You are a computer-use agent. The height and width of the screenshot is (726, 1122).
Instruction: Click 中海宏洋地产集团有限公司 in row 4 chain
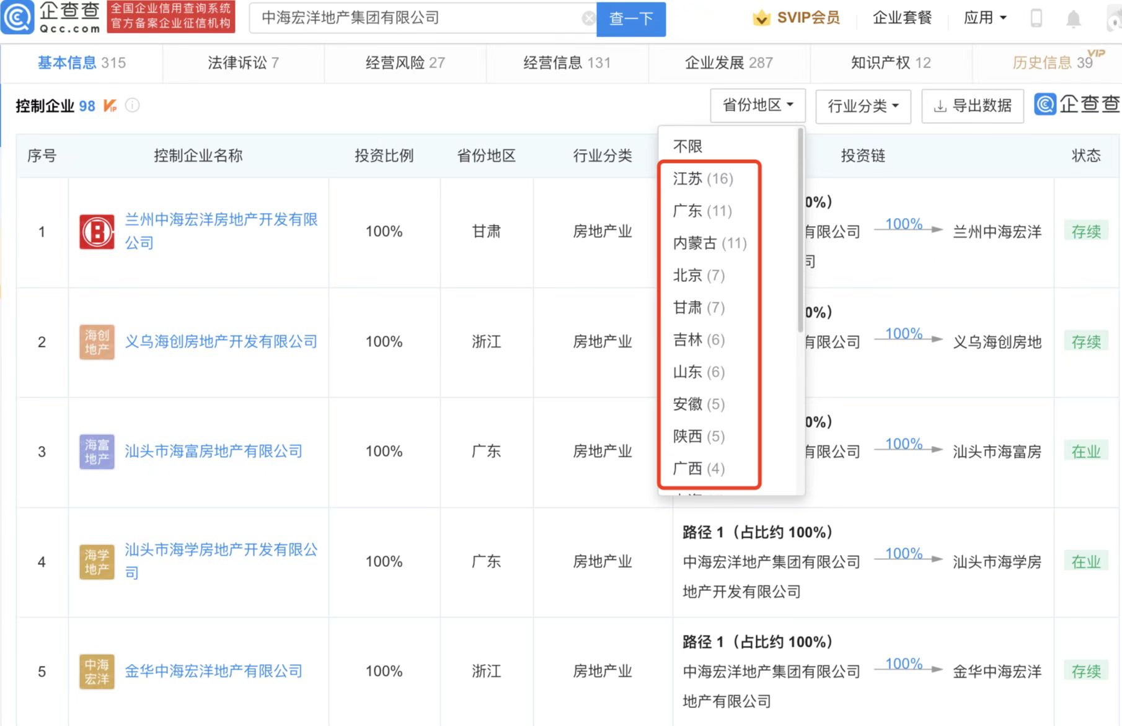pyautogui.click(x=772, y=562)
